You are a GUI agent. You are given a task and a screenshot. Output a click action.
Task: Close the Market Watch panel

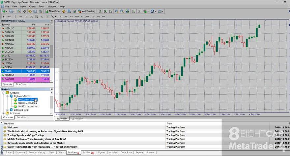click(x=52, y=21)
